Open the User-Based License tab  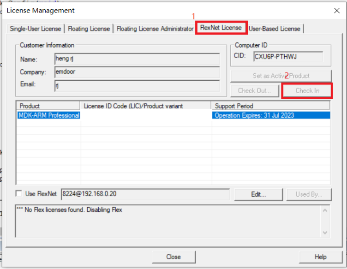pyautogui.click(x=275, y=29)
